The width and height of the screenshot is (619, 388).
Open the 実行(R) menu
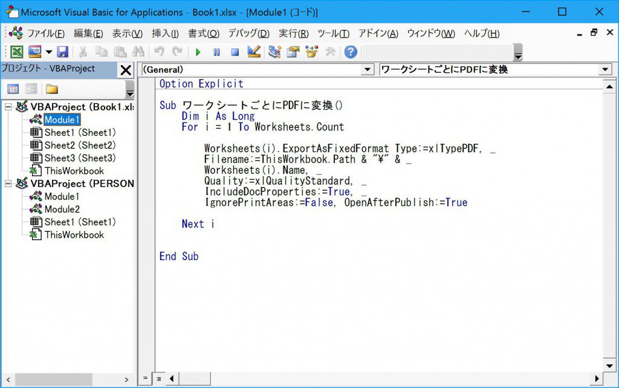coord(293,33)
